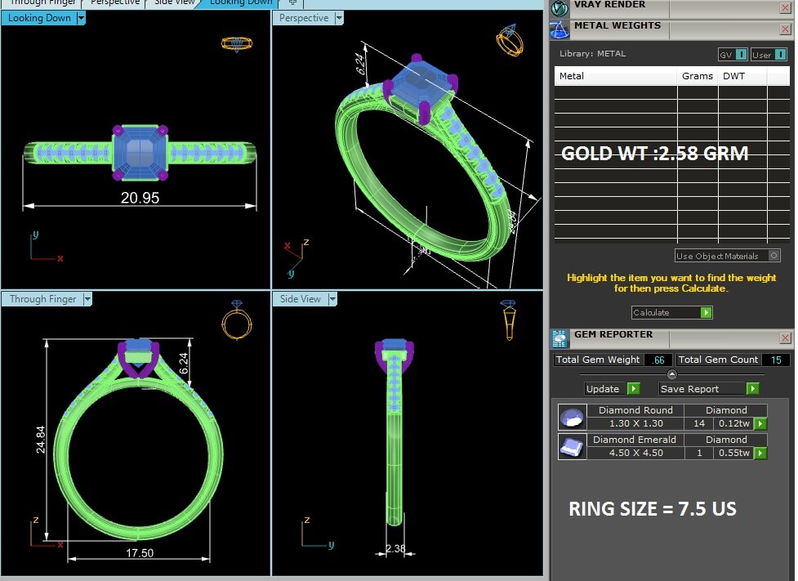Image resolution: width=798 pixels, height=581 pixels.
Task: Switch to the Side View tab
Action: pyautogui.click(x=176, y=2)
